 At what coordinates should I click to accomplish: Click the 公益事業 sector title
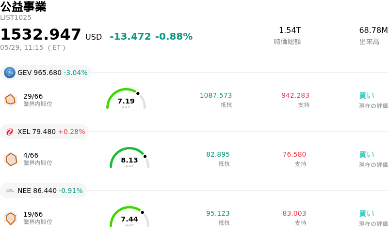[23, 6]
